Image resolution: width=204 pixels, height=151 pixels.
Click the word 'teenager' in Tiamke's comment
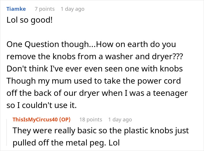tap(170, 93)
